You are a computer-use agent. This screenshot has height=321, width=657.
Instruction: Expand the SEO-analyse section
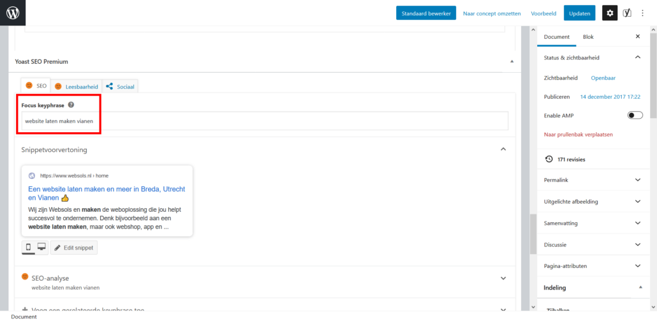[503, 278]
